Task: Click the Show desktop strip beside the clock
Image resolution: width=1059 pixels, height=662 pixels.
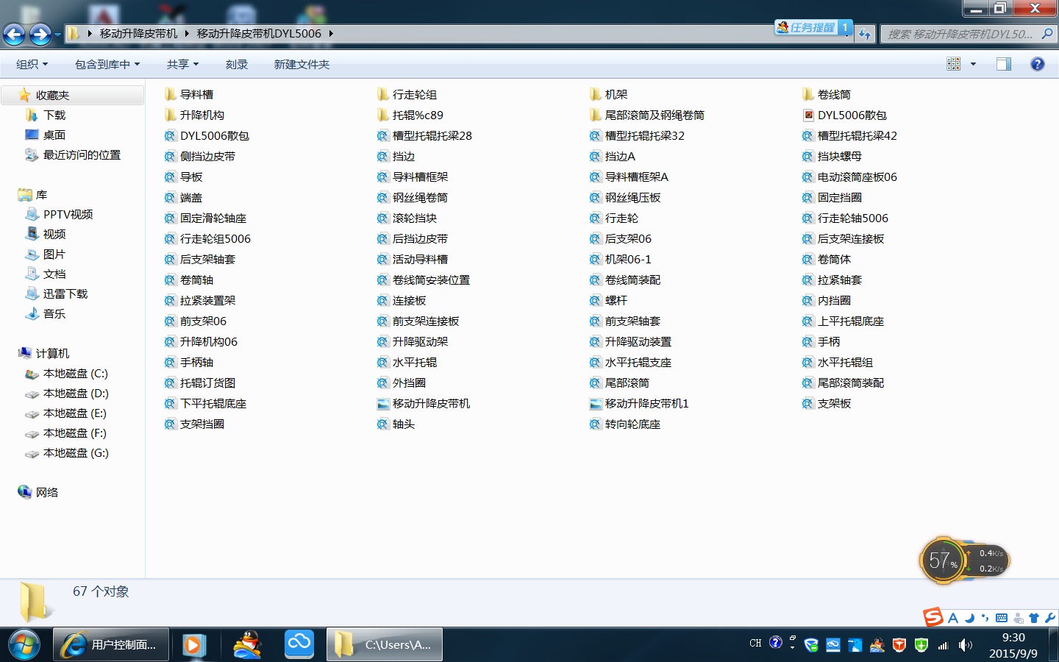Action: 1053,645
